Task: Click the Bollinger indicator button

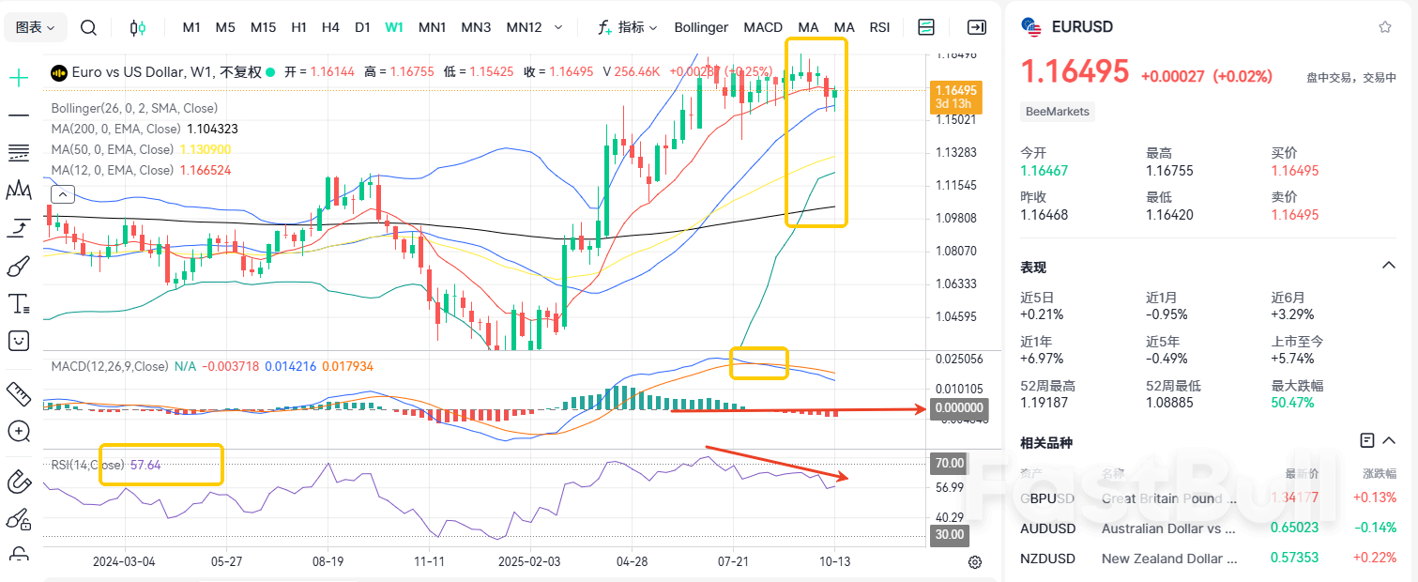Action: pos(701,27)
